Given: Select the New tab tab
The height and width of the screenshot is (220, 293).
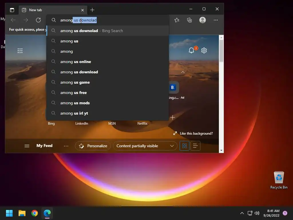Looking at the screenshot, I should click(x=53, y=10).
